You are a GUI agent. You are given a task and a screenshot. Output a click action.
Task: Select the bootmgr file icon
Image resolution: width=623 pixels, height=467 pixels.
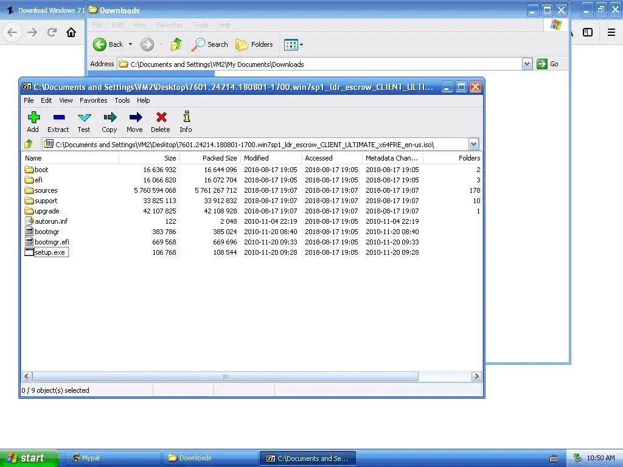29,232
